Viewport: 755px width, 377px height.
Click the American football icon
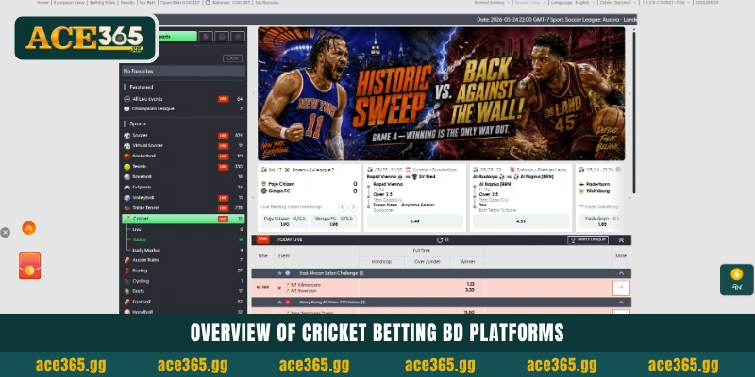[127, 302]
